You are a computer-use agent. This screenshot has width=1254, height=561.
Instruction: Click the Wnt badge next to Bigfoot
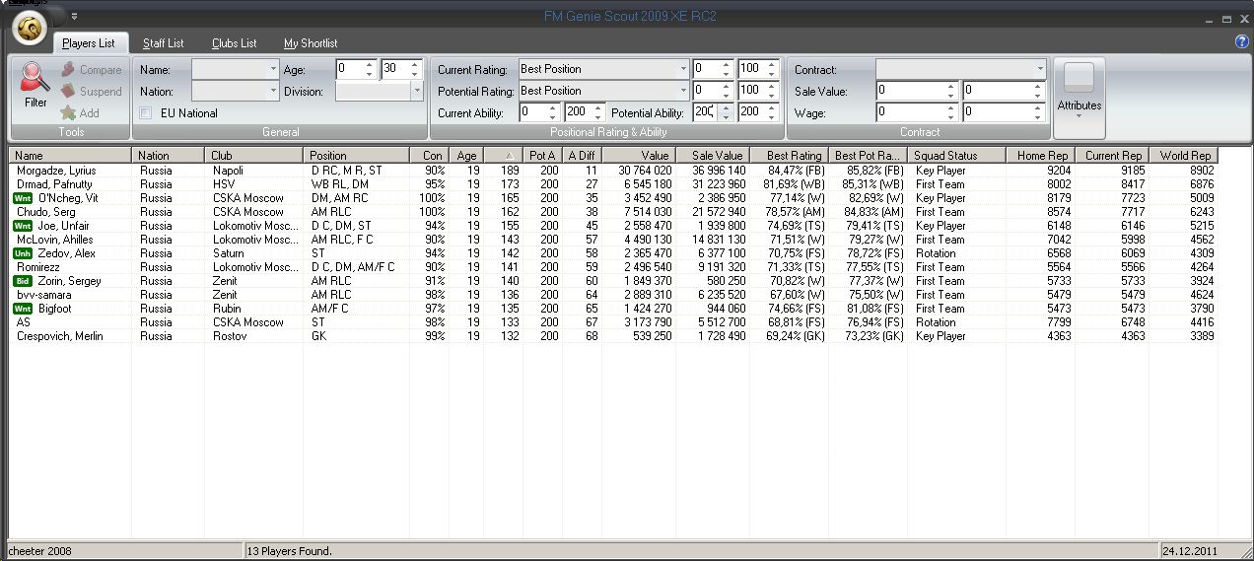click(22, 309)
